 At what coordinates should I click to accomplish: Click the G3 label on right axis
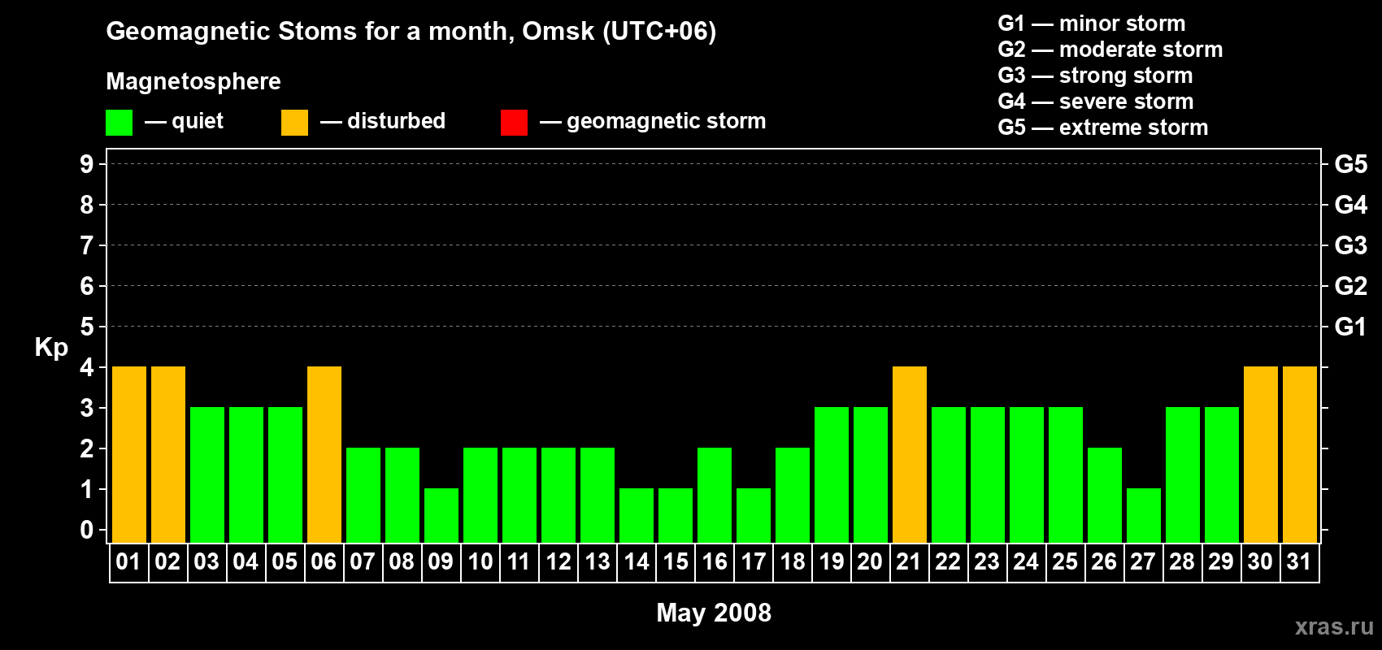point(1351,245)
